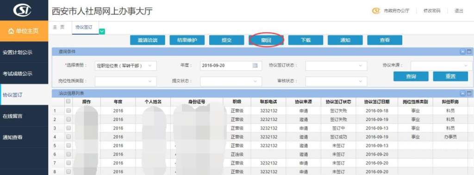Tick the select-all checkbox in table header

69,102
